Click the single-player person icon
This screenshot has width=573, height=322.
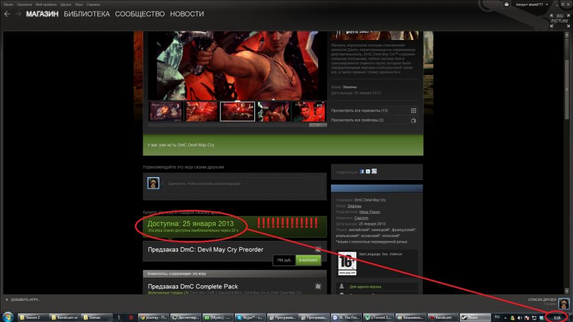tap(342, 287)
